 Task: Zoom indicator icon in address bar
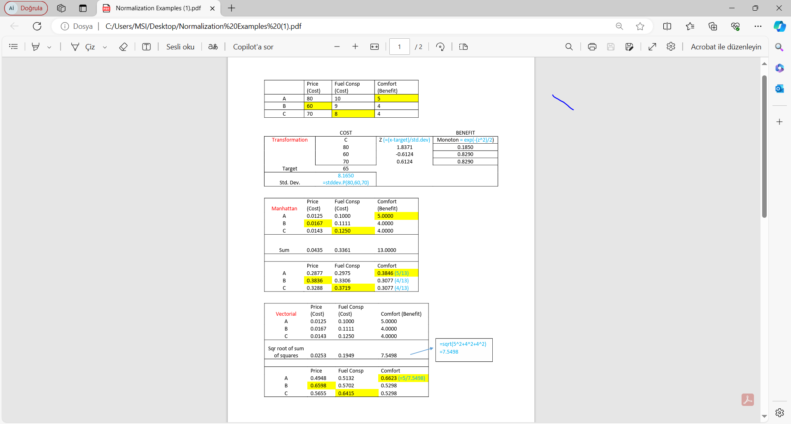[619, 26]
